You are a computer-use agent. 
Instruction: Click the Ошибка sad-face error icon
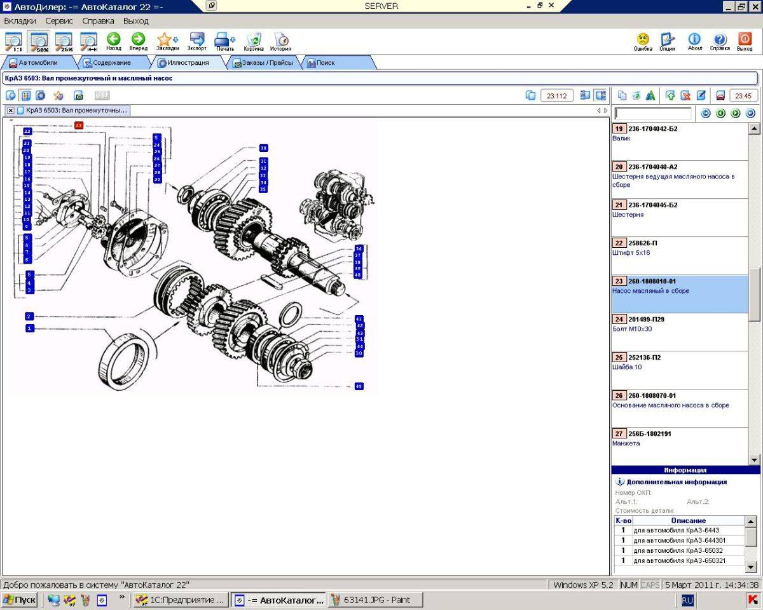tap(643, 42)
